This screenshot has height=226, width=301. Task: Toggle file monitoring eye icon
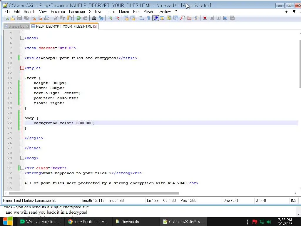(x=196, y=18)
